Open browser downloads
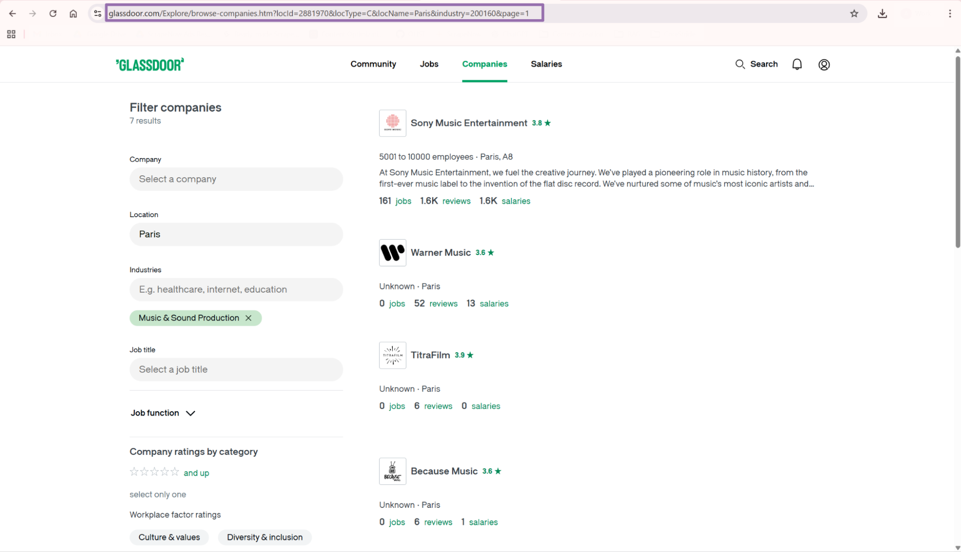 [882, 13]
